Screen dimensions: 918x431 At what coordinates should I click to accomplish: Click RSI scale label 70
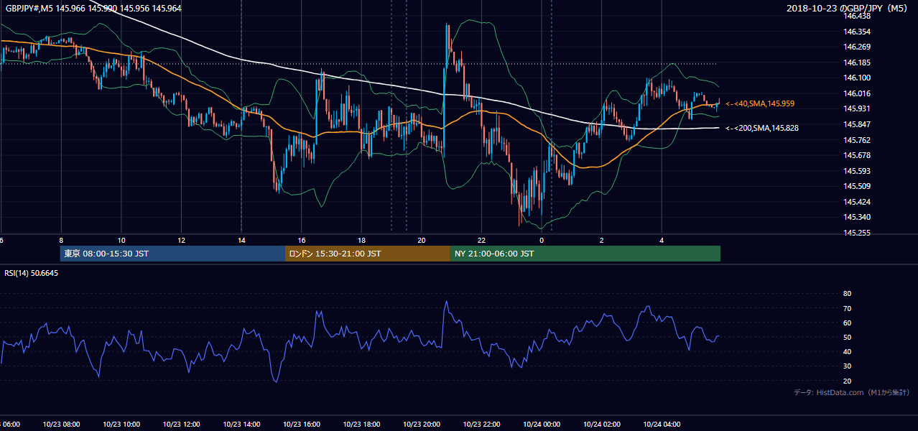coord(847,308)
